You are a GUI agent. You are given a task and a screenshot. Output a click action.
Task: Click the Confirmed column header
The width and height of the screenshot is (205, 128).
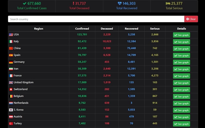click(x=82, y=29)
